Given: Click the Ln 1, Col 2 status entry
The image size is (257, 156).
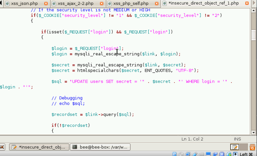Looking at the screenshot, I should tap(192, 139).
